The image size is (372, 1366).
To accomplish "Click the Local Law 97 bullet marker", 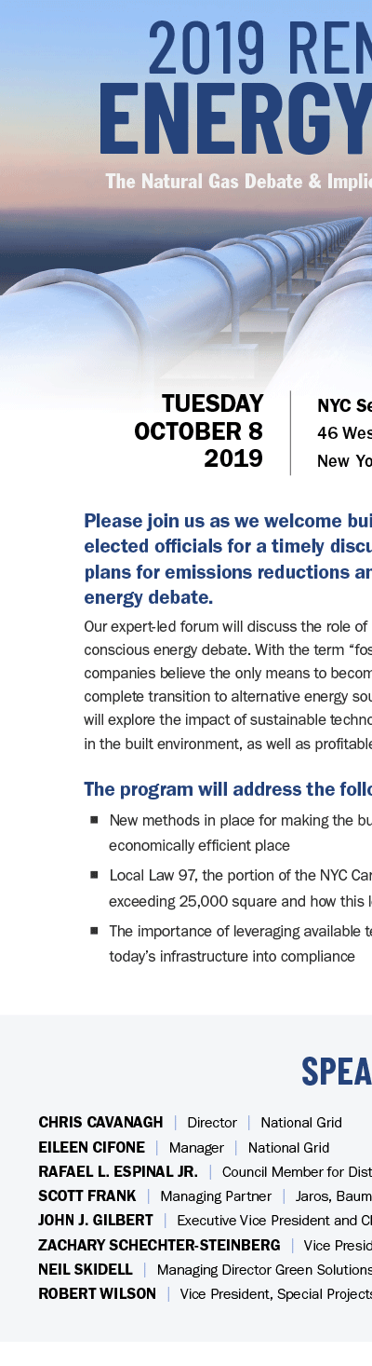I will click(x=94, y=875).
